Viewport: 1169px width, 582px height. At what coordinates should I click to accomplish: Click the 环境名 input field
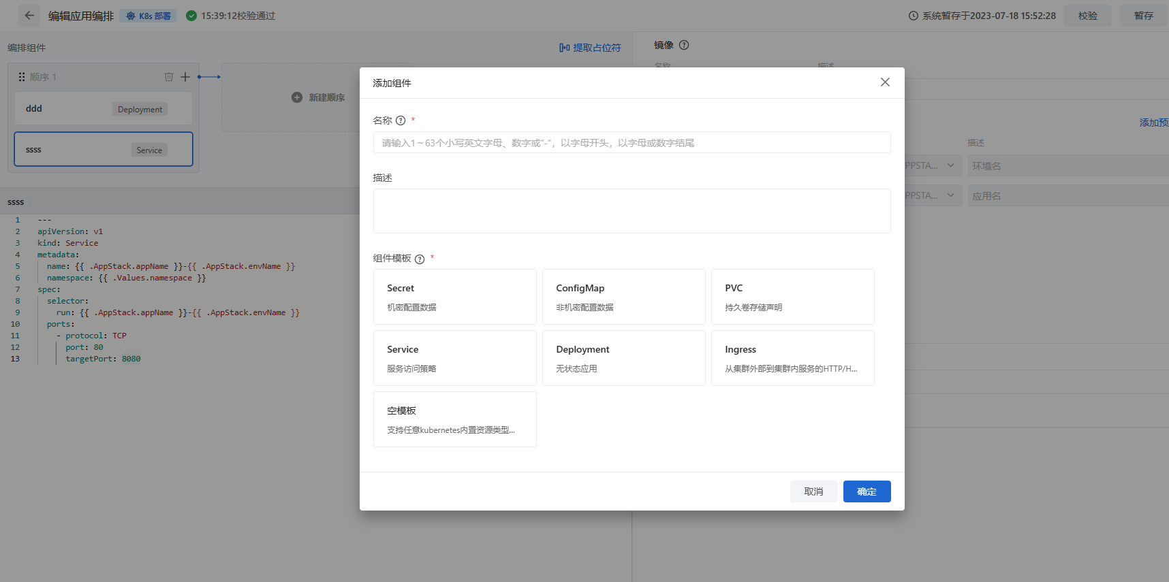pyautogui.click(x=1068, y=165)
